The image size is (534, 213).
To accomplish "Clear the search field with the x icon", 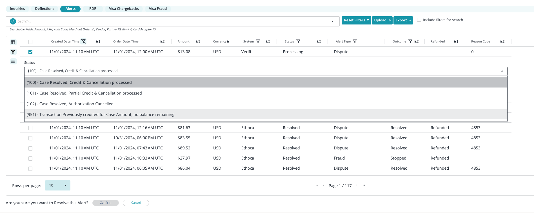I will tap(332, 21).
